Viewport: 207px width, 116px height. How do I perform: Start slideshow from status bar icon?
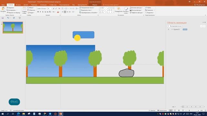183,111
